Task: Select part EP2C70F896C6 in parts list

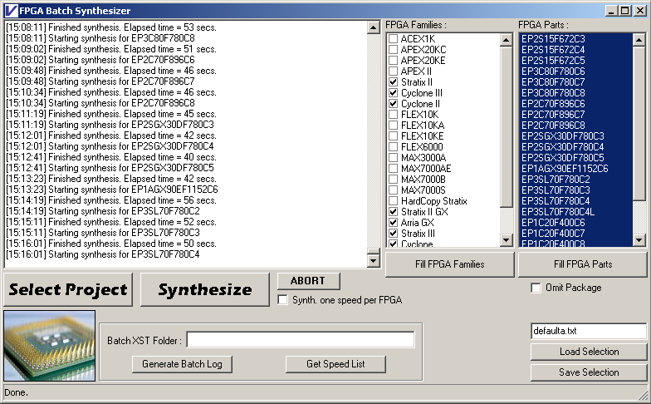Action: pyautogui.click(x=576, y=103)
